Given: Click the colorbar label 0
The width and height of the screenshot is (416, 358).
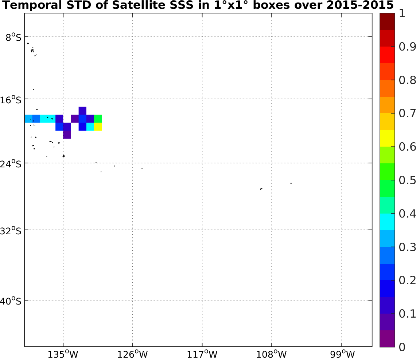Looking at the screenshot, I should click(402, 347).
